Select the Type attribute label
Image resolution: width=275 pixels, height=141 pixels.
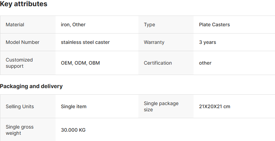pos(149,25)
